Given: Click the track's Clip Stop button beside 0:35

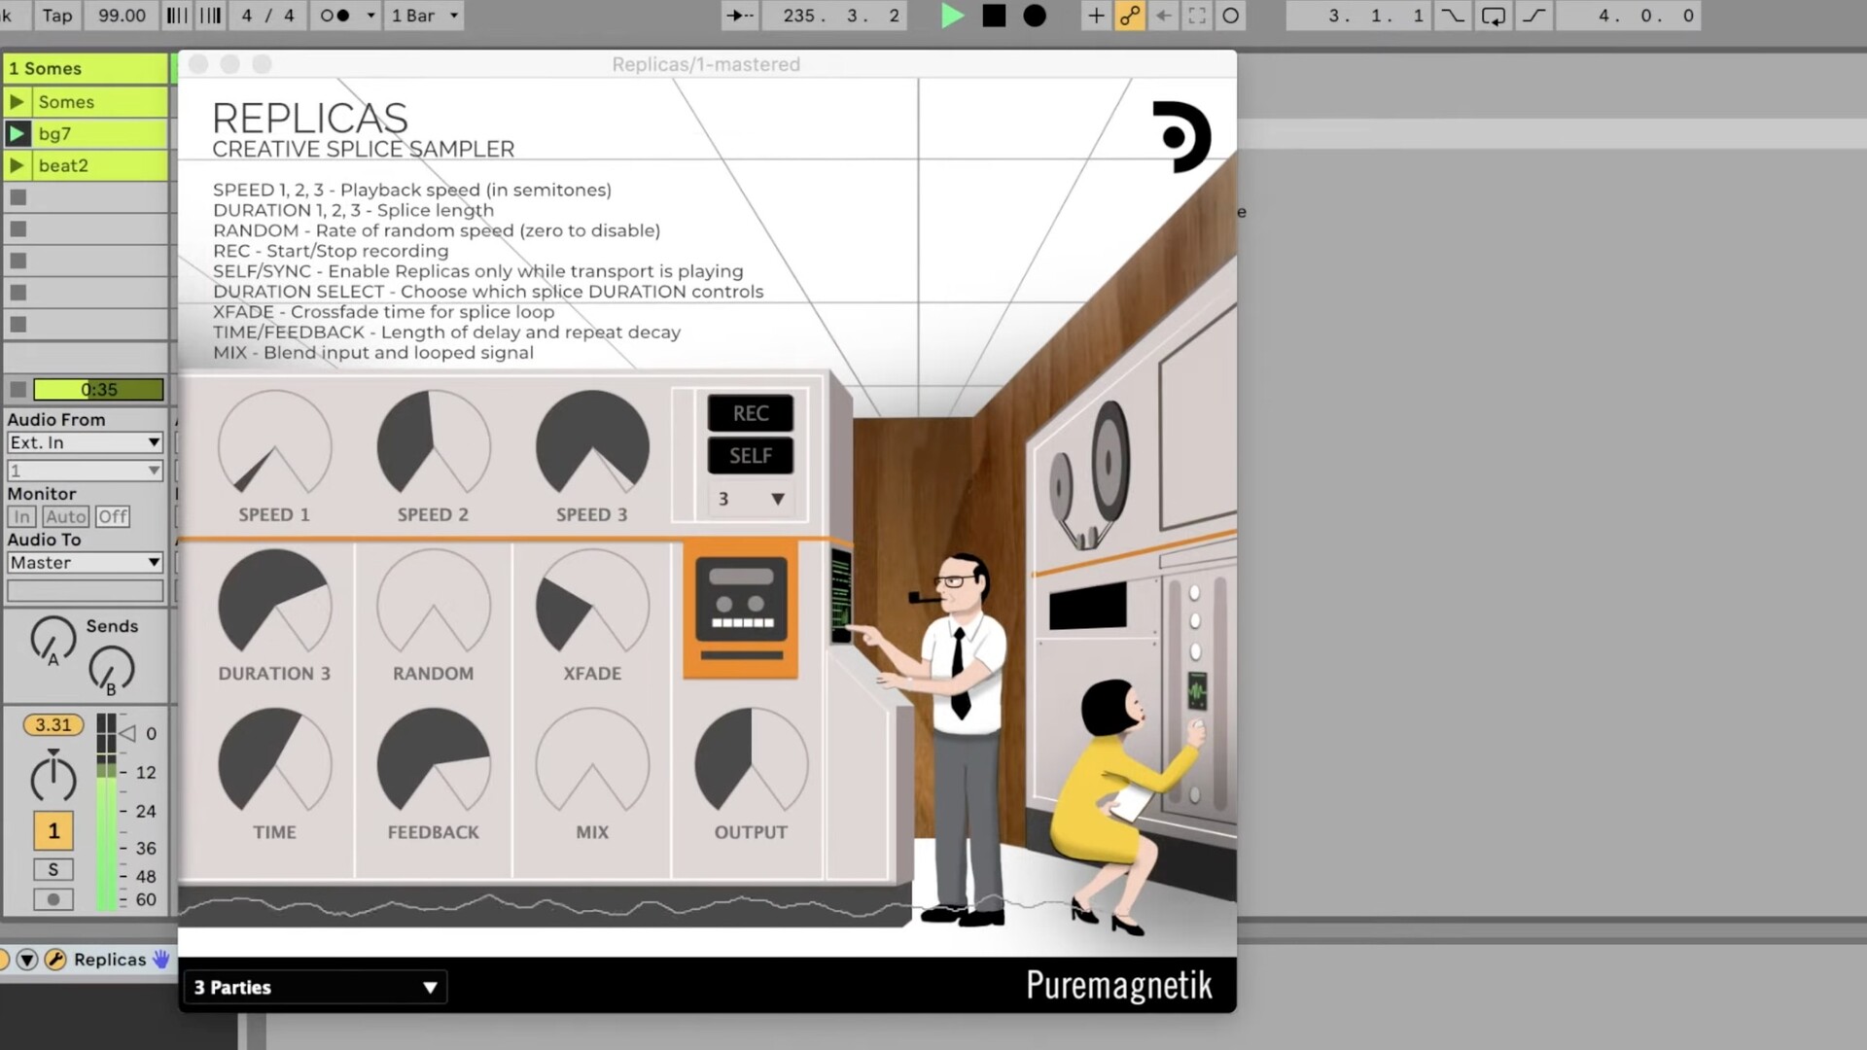Looking at the screenshot, I should (18, 389).
